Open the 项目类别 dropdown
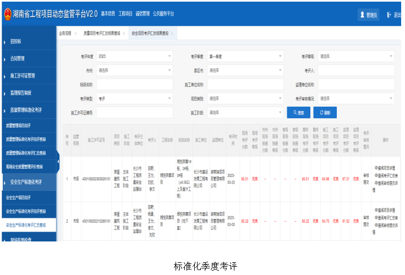This screenshot has width=405, height=275. 245,98
